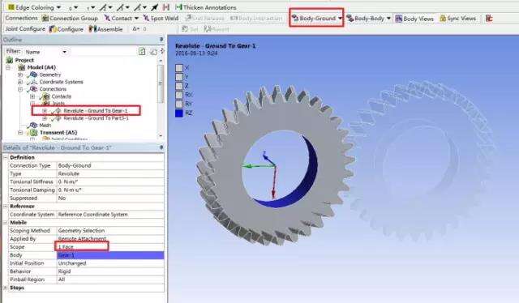Expand the Contacts node
This screenshot has width=519, height=303.
(x=32, y=96)
